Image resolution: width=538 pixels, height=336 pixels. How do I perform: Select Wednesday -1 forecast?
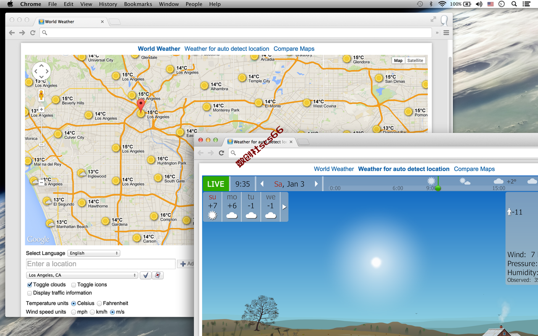(271, 207)
